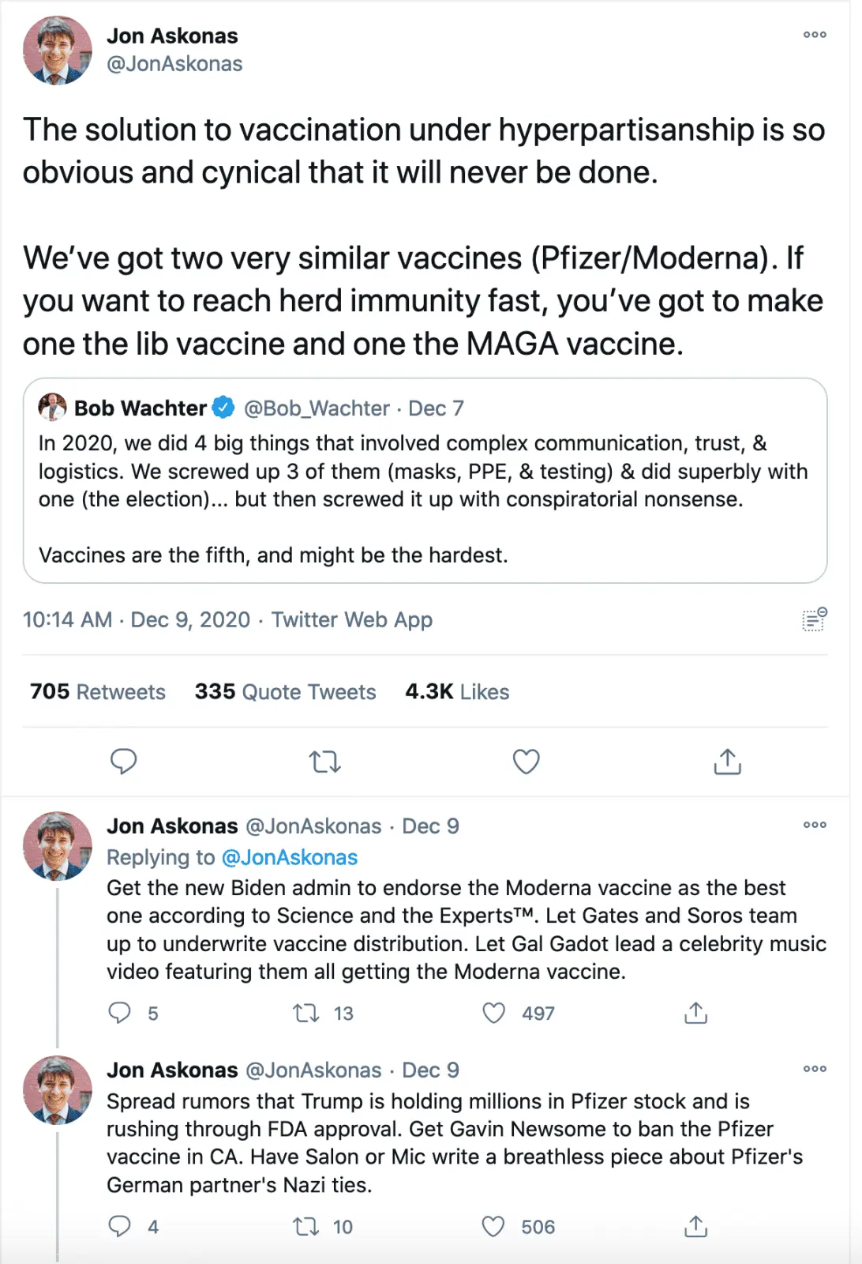
Task: Open more options on Pfizer reply
Action: pos(815,1069)
